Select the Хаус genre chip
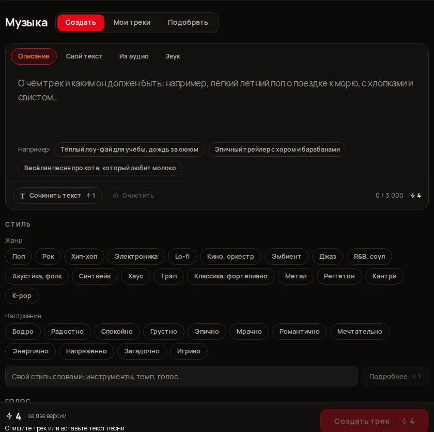The width and height of the screenshot is (434, 432). pos(135,276)
